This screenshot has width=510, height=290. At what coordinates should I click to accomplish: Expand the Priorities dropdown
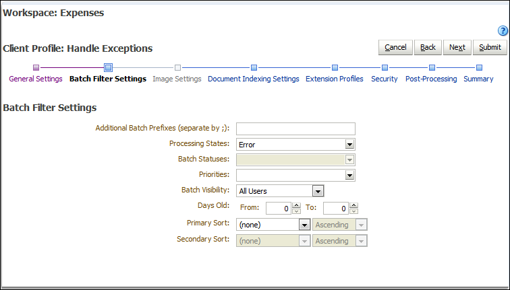click(x=349, y=175)
